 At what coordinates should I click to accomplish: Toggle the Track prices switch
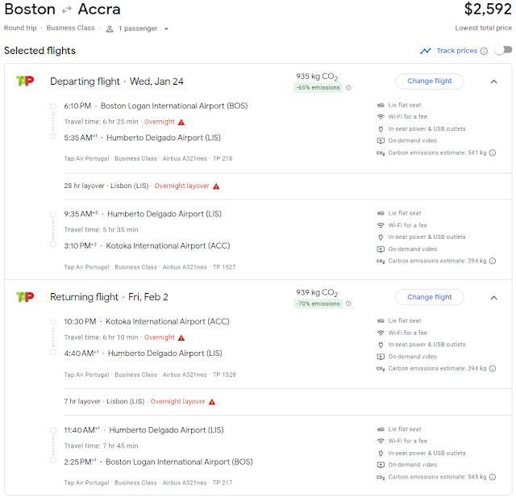pos(502,51)
